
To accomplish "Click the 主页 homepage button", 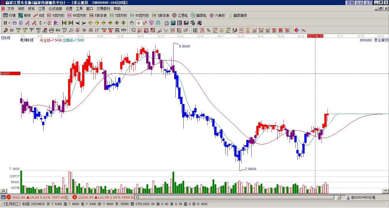I will coord(369,3).
